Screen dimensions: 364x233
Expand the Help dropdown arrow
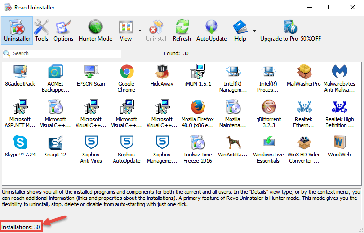(x=255, y=31)
